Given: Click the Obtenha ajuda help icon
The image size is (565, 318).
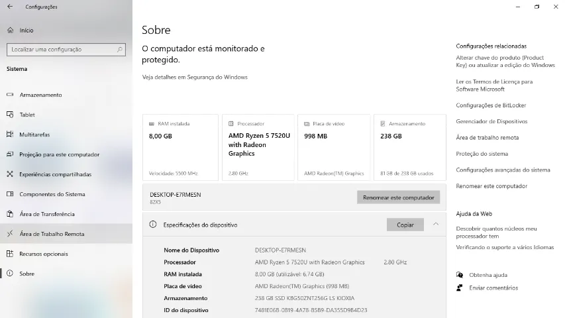Looking at the screenshot, I should [x=460, y=275].
